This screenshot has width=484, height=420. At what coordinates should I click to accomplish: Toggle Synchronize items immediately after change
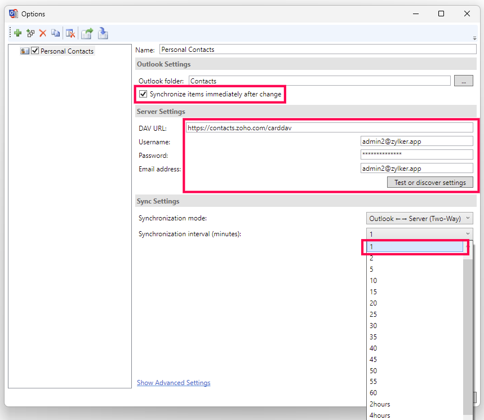143,94
